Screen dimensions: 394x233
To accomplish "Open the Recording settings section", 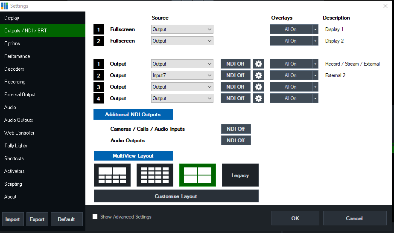I will click(15, 82).
